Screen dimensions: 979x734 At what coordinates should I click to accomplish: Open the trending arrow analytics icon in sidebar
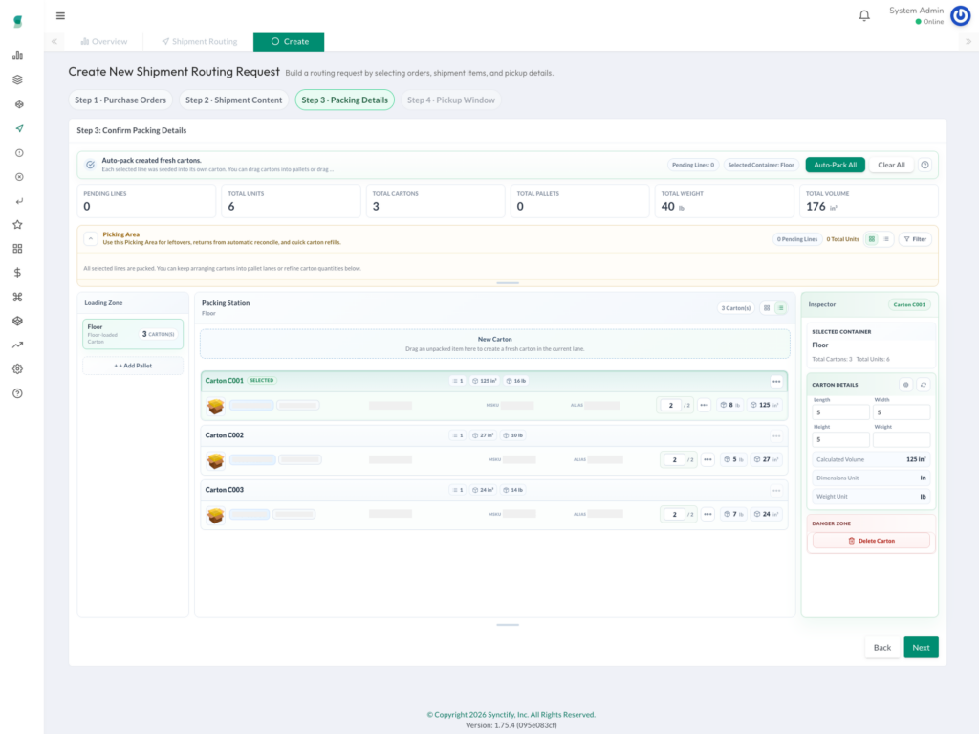pyautogui.click(x=17, y=345)
